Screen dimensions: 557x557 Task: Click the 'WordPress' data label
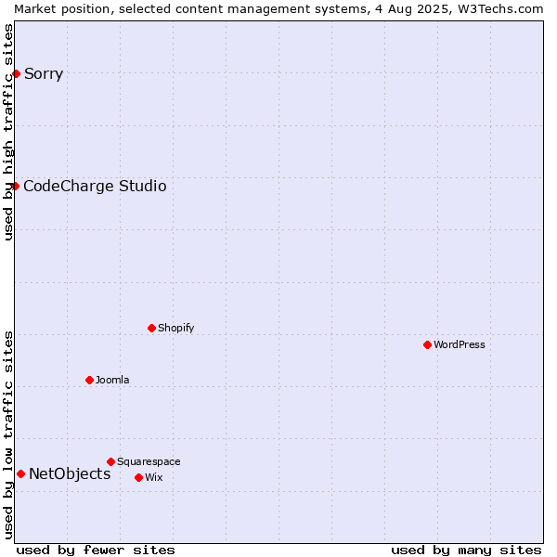click(460, 344)
